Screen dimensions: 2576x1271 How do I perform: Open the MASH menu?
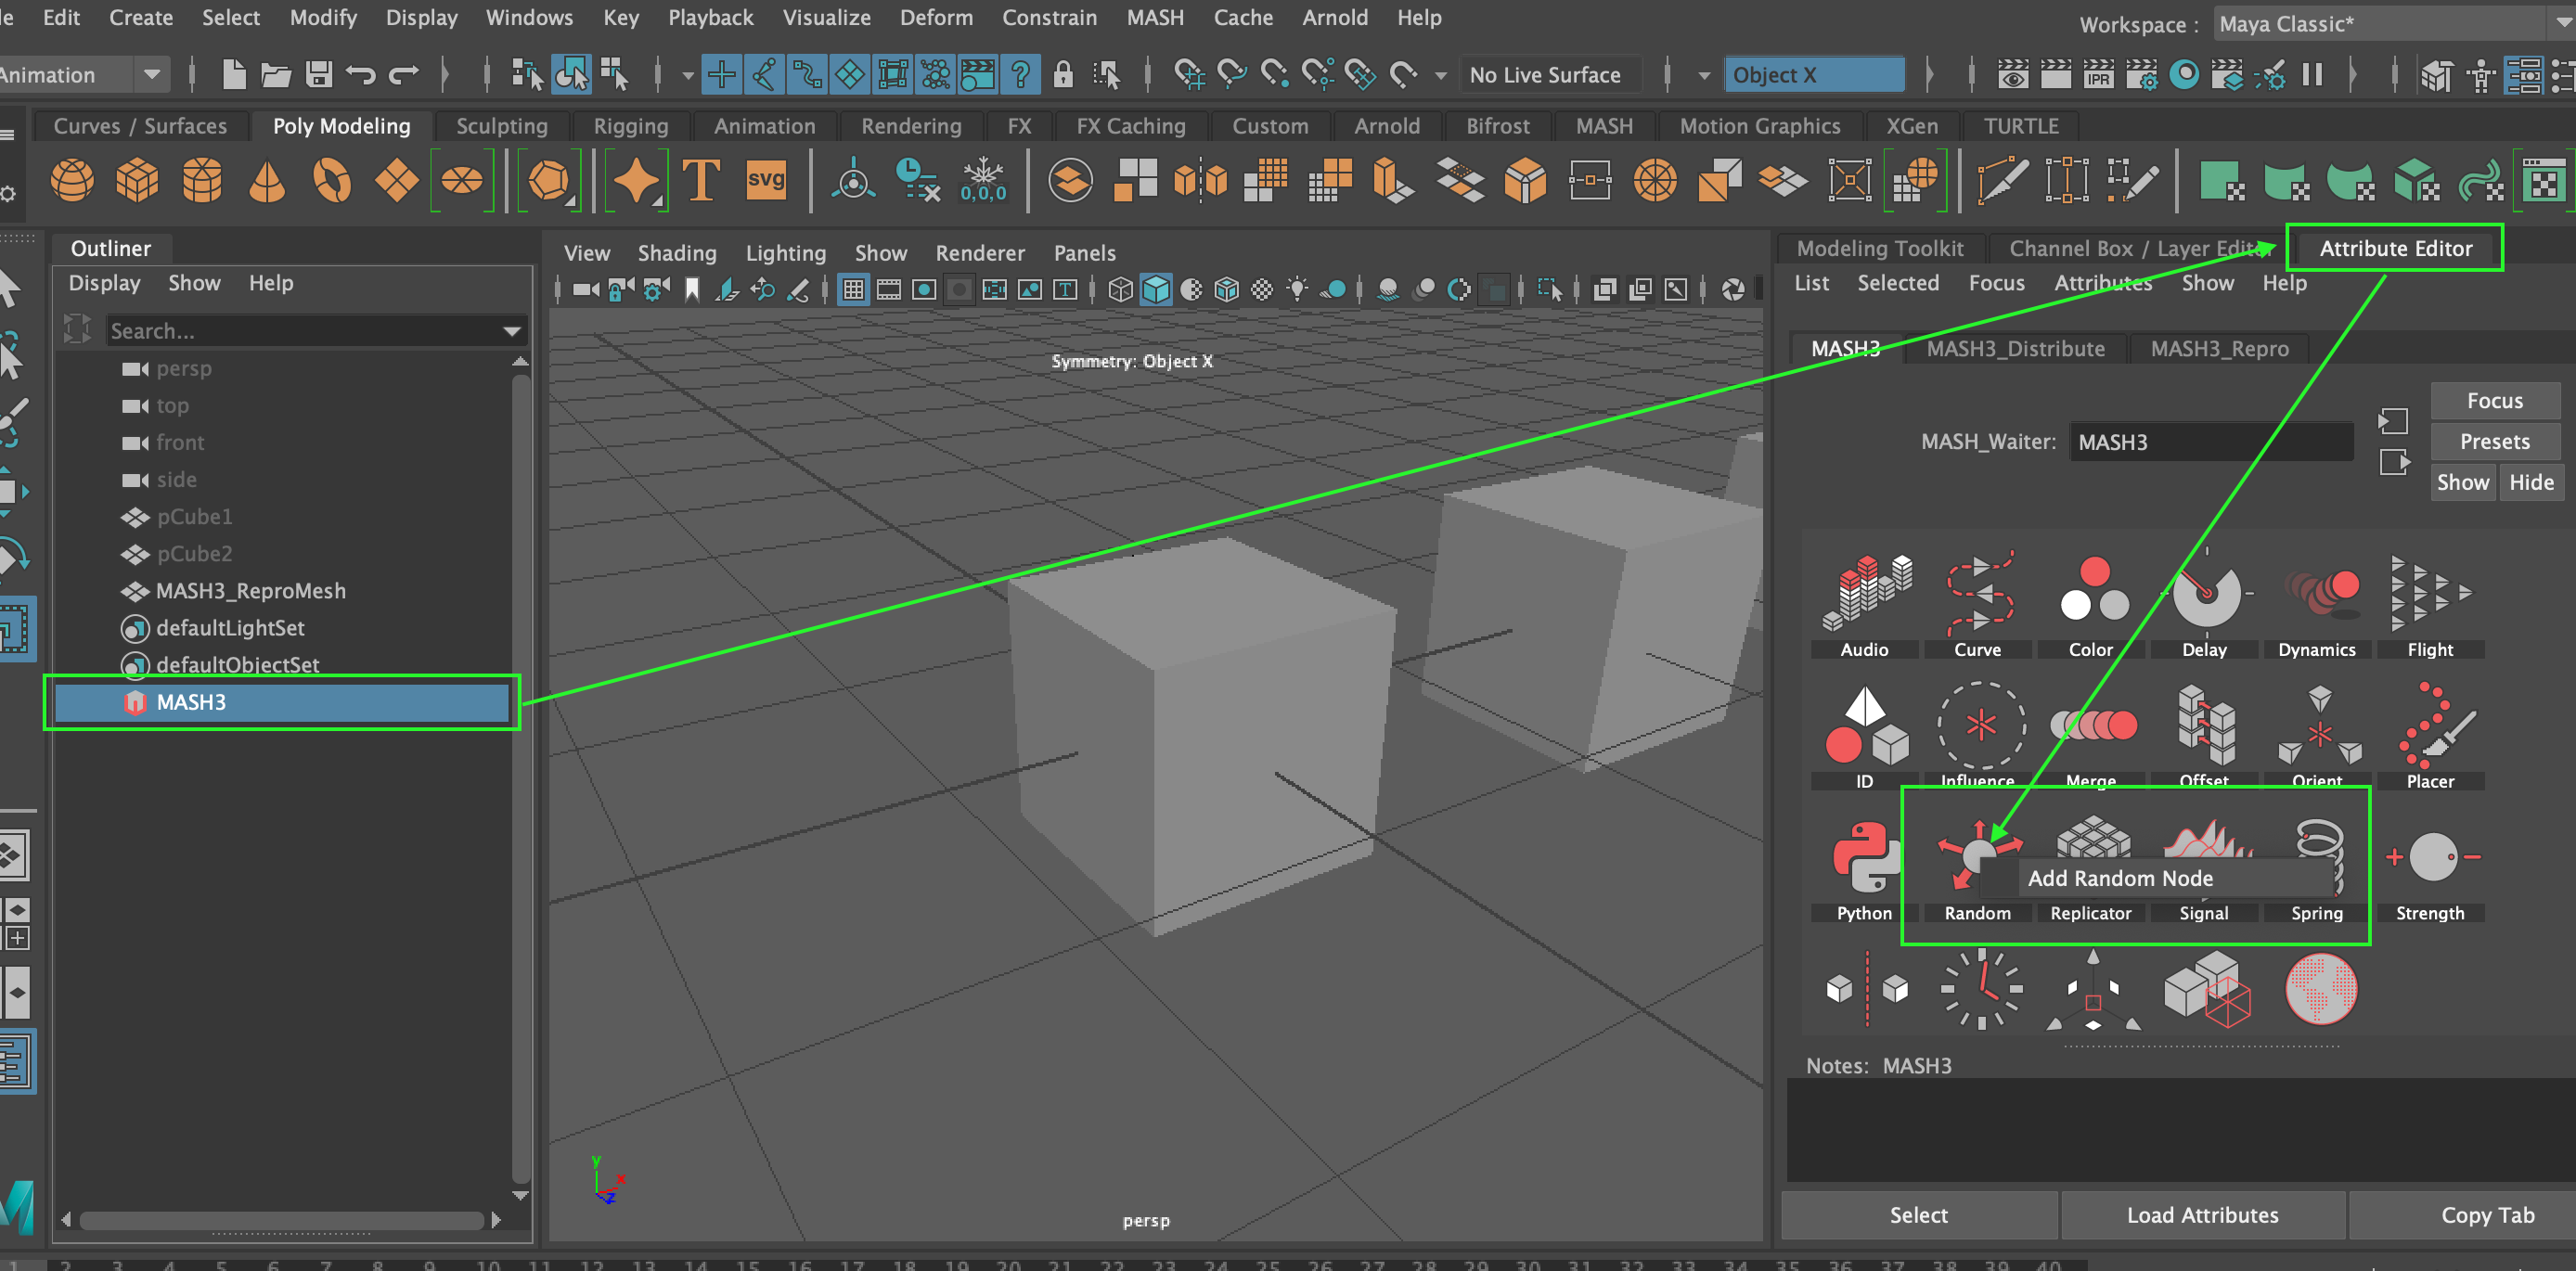point(1155,17)
